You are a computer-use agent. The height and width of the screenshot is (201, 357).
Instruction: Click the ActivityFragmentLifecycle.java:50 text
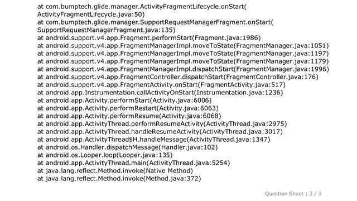coord(91,15)
